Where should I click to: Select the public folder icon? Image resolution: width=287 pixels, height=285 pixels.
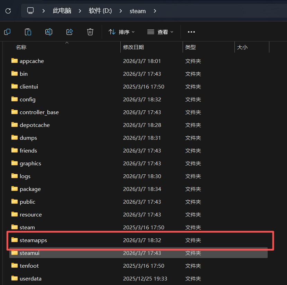point(15,201)
